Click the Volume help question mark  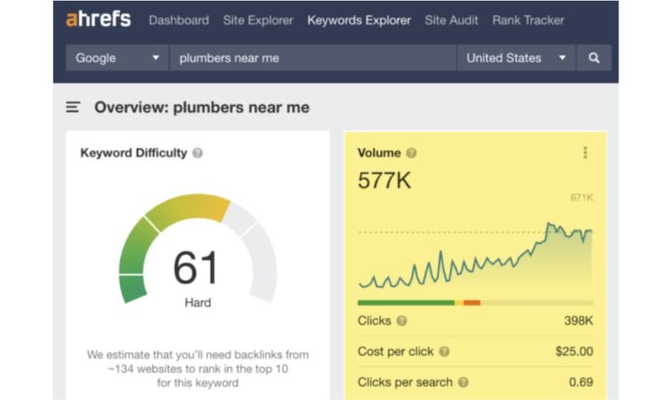[411, 153]
